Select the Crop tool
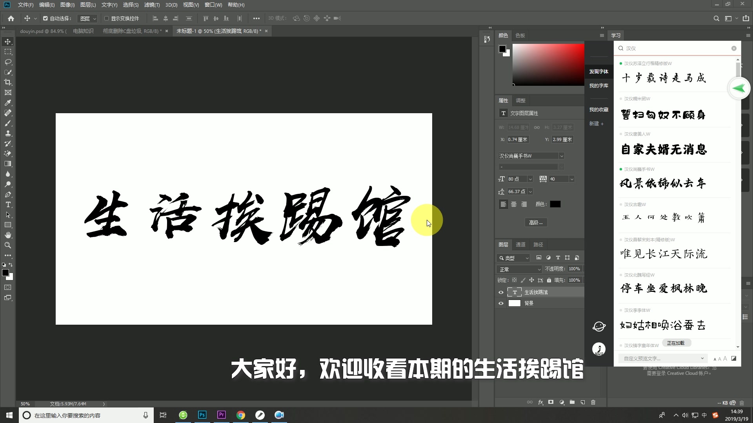This screenshot has height=423, width=753. (8, 82)
